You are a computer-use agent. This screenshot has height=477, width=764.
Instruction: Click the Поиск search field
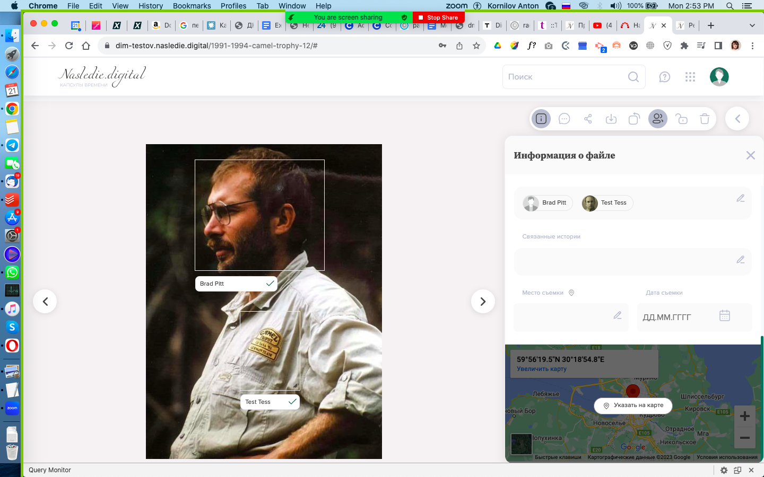tap(565, 77)
